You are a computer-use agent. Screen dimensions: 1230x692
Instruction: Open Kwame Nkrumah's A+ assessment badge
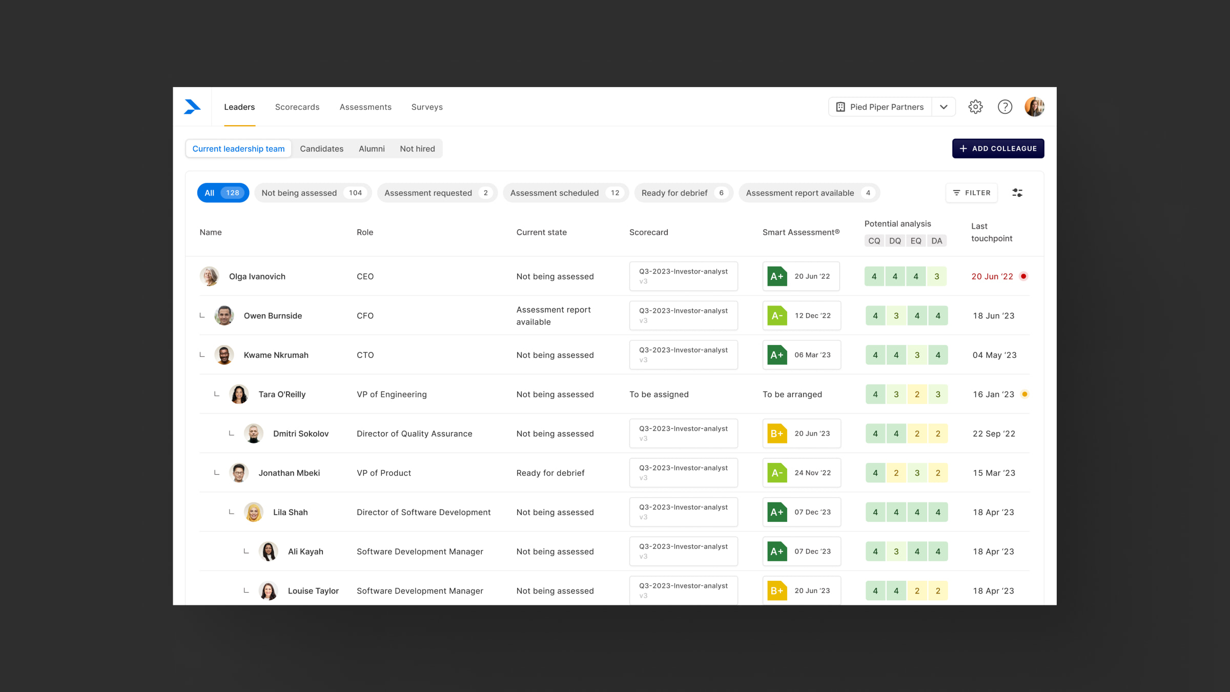[777, 355]
